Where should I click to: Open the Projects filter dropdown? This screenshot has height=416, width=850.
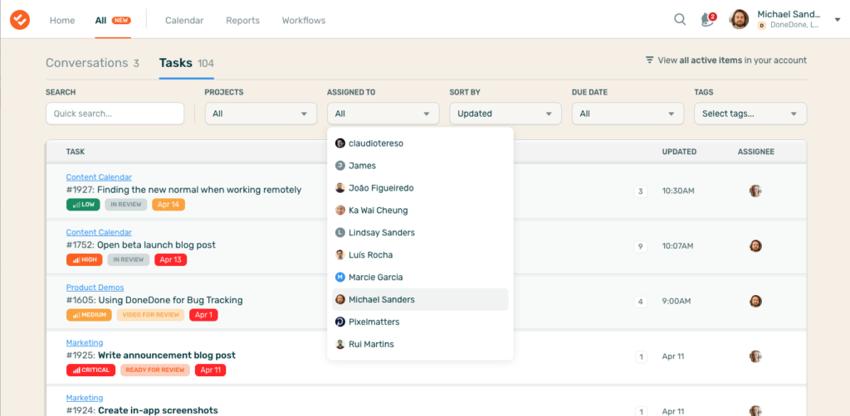pos(261,114)
